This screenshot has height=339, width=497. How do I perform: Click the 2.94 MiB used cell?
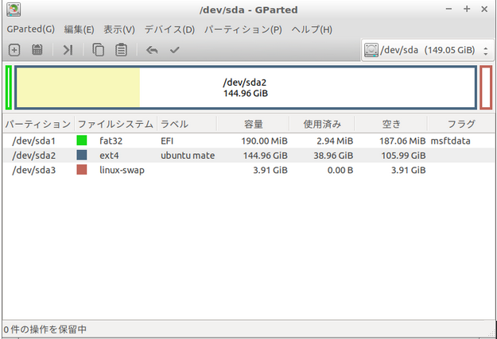[x=335, y=141]
